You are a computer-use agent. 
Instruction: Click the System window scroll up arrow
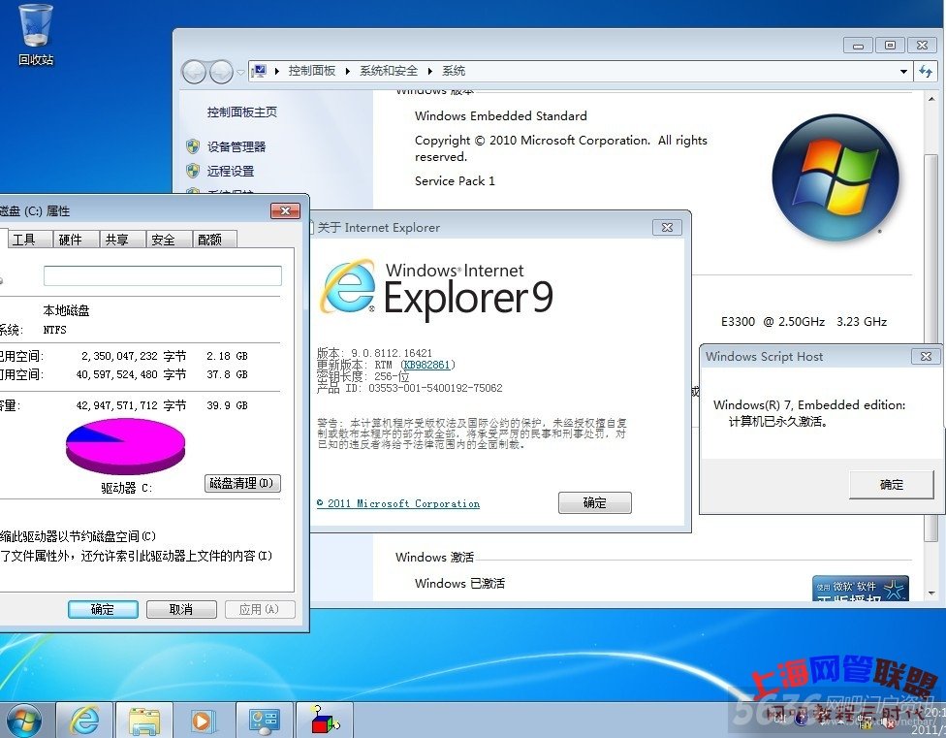coord(931,98)
